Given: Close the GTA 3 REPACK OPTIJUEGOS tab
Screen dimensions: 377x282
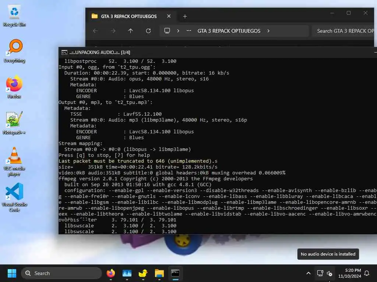Looking at the screenshot, I should (x=169, y=16).
